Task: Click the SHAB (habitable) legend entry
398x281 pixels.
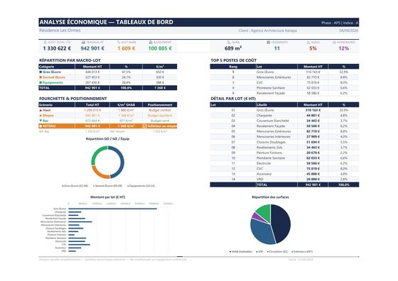Action: [241, 252]
